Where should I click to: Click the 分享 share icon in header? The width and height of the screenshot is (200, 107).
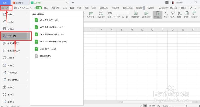pyautogui.click(x=172, y=8)
